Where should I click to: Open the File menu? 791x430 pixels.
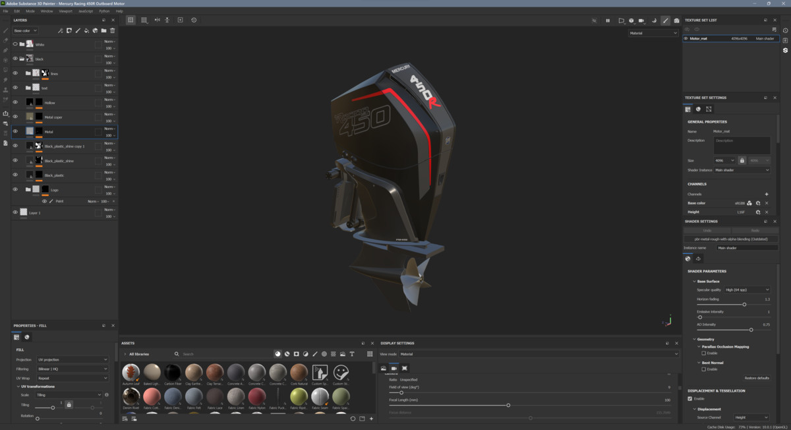tap(6, 11)
